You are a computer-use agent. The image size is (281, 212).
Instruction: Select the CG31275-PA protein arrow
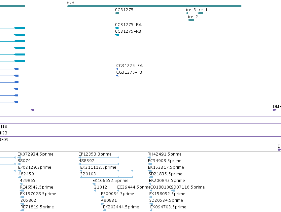117,69
